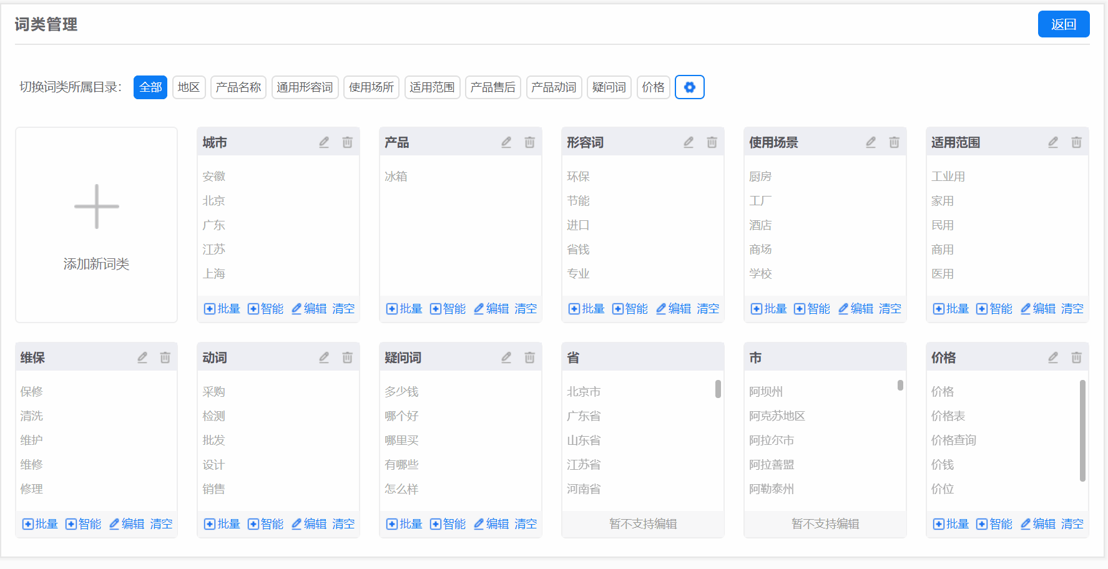The width and height of the screenshot is (1108, 569).
Task: Click 清空 link on the 城市 card
Action: [x=343, y=308]
